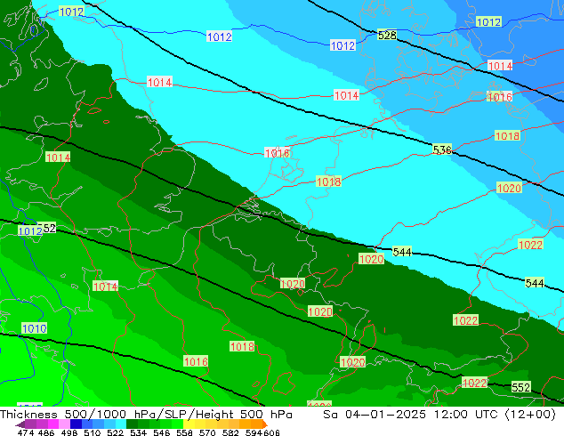Pick the dark navy blue legend swatch
The image size is (564, 436).
coord(76,424)
